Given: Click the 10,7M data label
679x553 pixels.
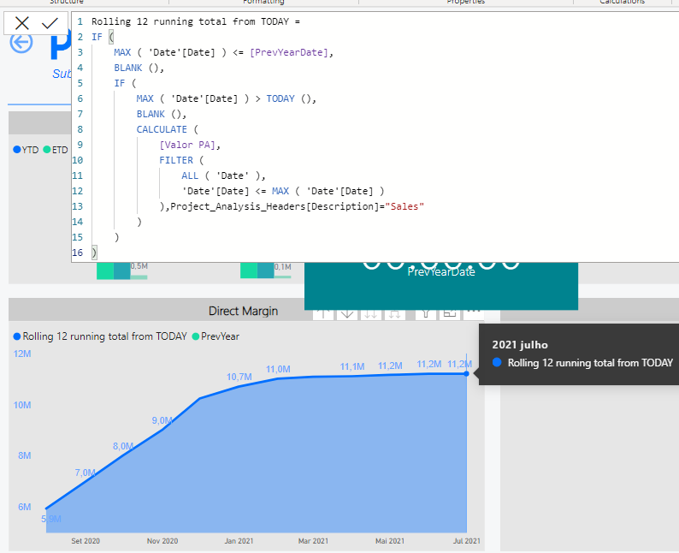Looking at the screenshot, I should tap(239, 377).
